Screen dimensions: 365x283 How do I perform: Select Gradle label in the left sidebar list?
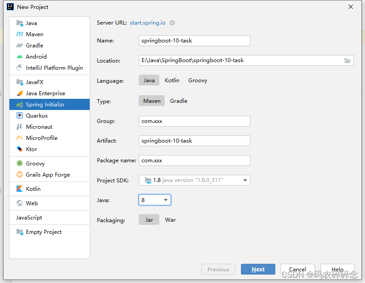(34, 46)
